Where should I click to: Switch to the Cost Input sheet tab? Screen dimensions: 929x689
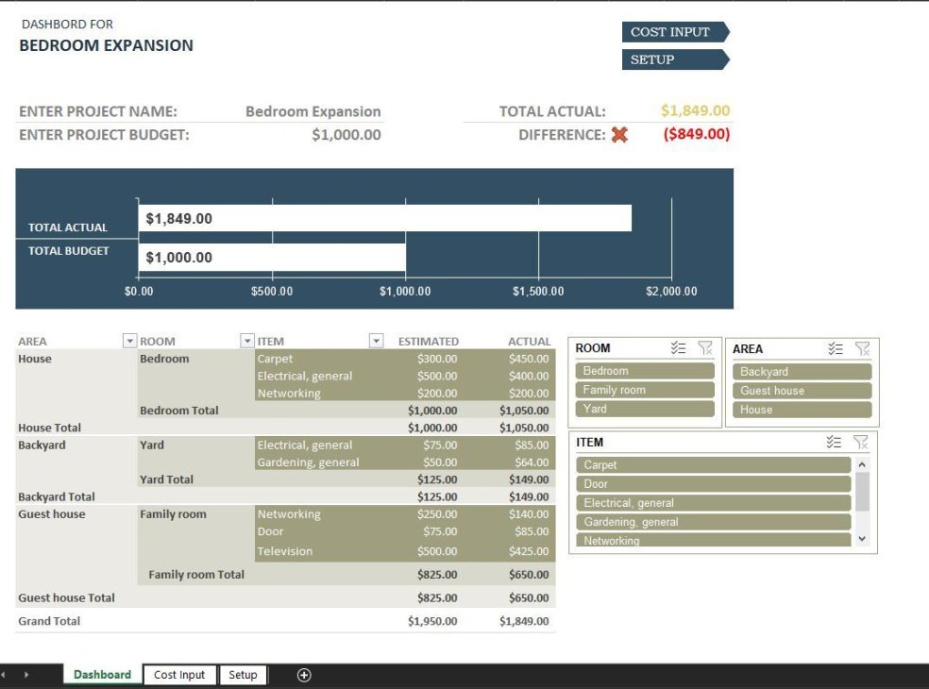click(x=179, y=674)
